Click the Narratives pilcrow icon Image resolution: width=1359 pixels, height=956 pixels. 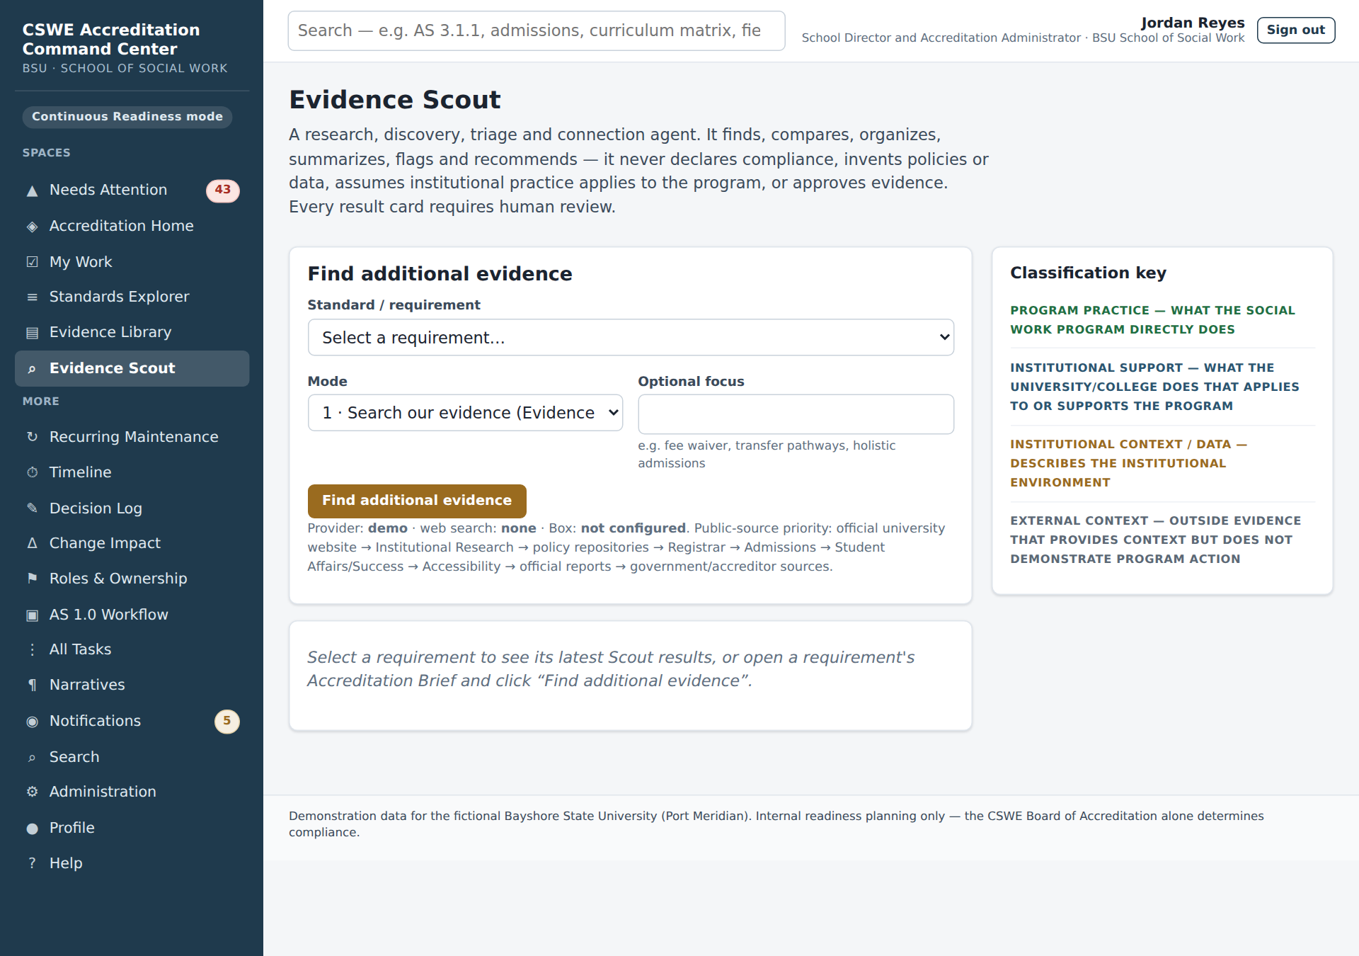(x=32, y=685)
